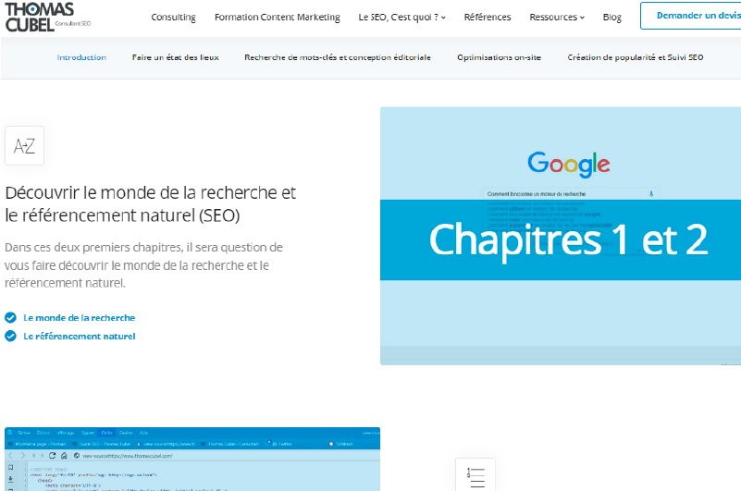Open Formation Content Marketing page
Image resolution: width=741 pixels, height=491 pixels.
(278, 17)
